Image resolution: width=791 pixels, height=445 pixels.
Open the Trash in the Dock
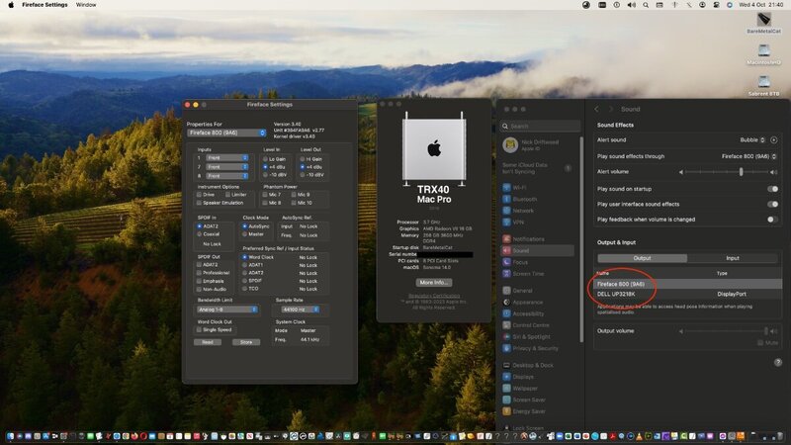point(780,436)
